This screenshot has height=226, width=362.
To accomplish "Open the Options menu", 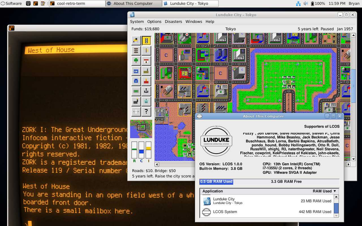I will [154, 22].
